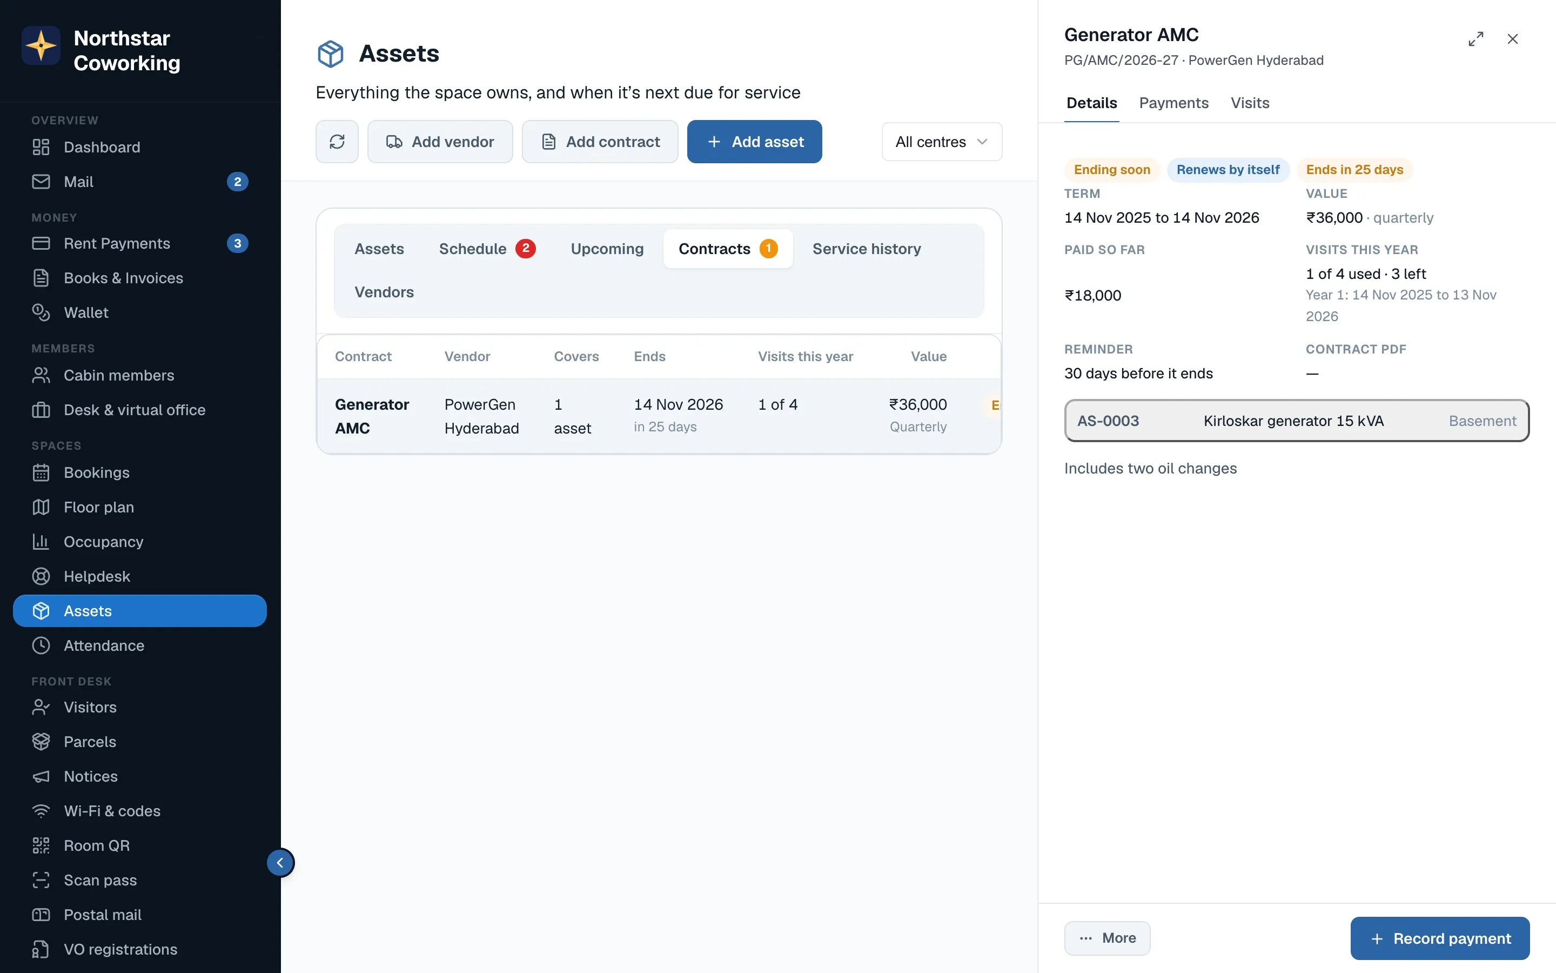Screen dimensions: 1556x973
Task: Go to Bookings
Action: pyautogui.click(x=139, y=473)
